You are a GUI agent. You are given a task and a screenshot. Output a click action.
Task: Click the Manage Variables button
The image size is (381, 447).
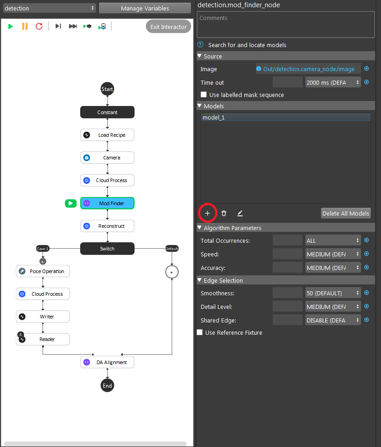click(145, 8)
